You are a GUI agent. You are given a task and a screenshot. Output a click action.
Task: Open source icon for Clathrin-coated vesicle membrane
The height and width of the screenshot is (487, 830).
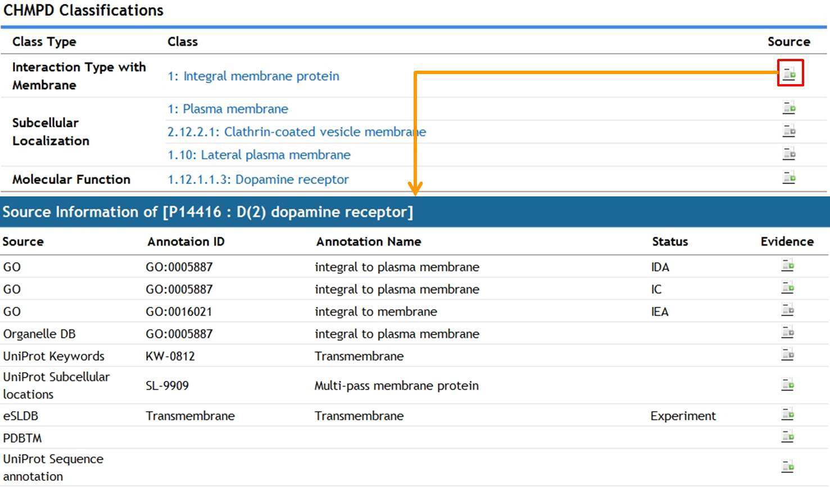(789, 130)
